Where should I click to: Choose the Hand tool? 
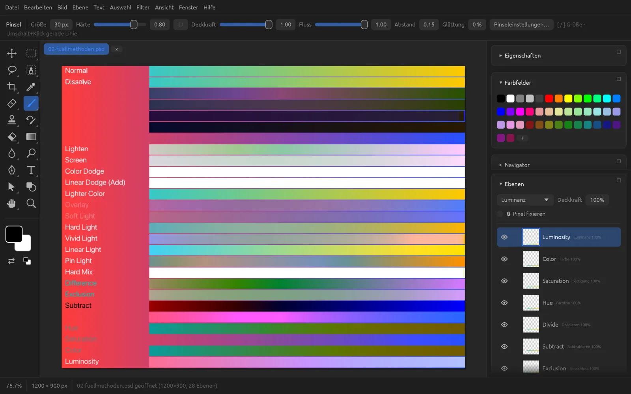12,203
